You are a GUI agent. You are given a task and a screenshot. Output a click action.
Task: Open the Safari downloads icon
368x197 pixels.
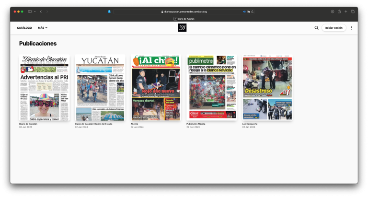tap(333, 12)
